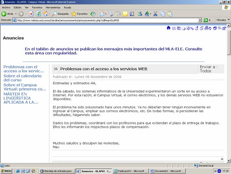The image size is (231, 174).
Task: Expand the dropdown beside the letter A icon
Action: click(x=150, y=14)
